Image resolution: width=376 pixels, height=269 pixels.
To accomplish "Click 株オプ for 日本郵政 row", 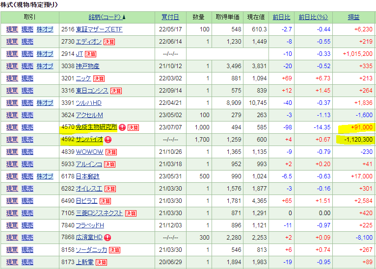I will tap(45, 176).
